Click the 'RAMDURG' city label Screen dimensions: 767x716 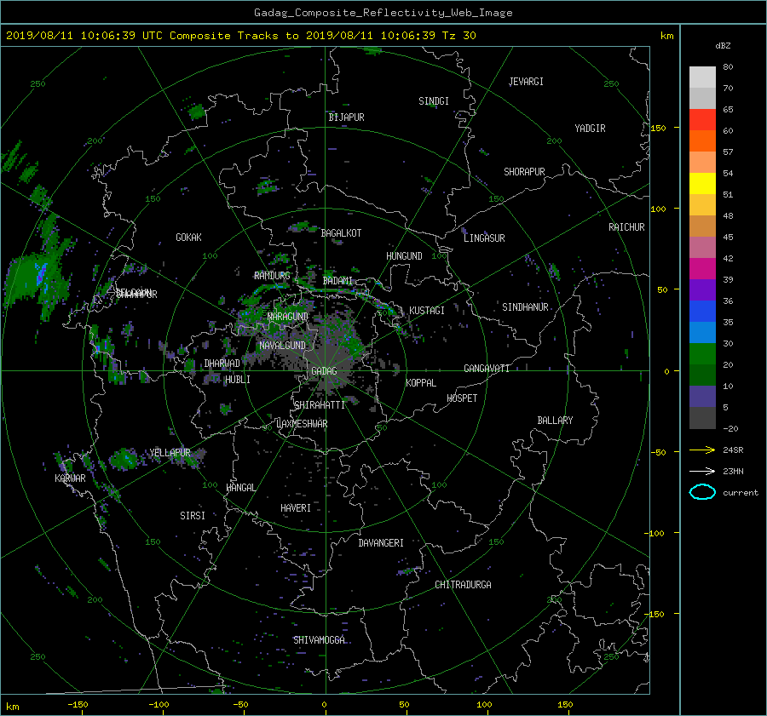tap(272, 276)
